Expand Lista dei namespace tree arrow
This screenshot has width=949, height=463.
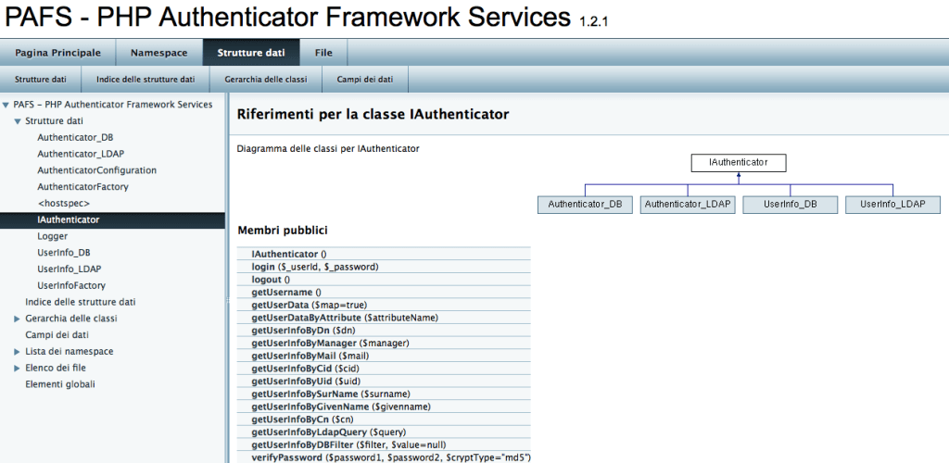point(18,352)
